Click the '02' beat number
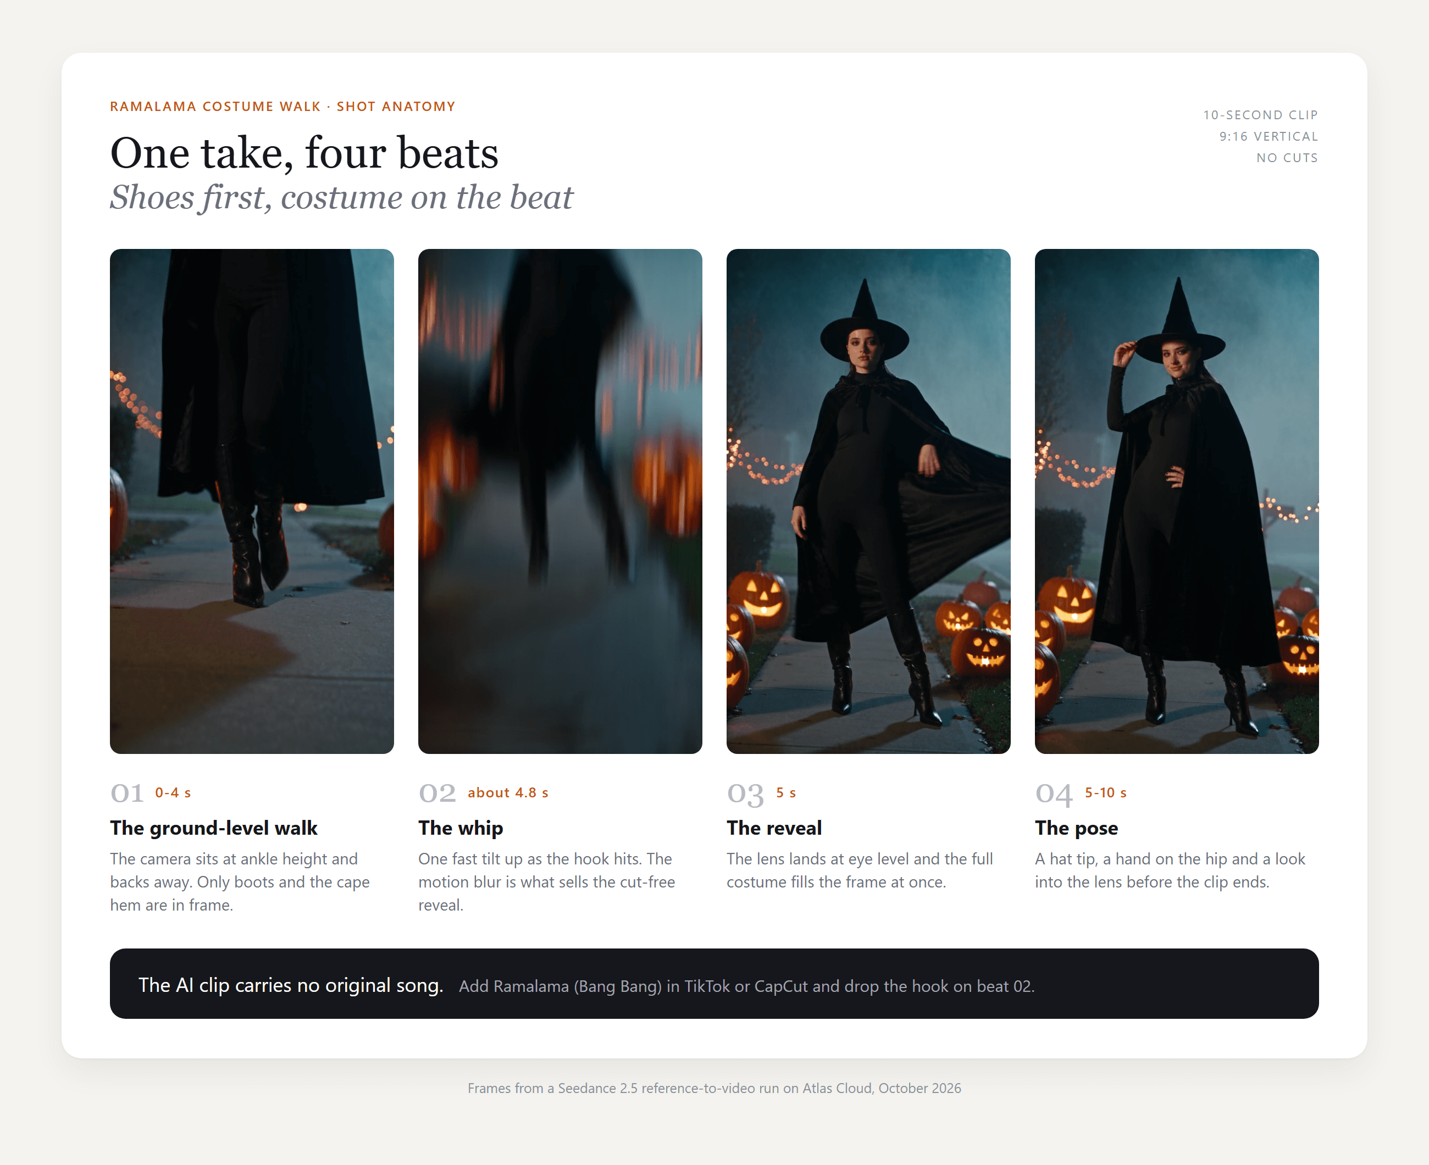The width and height of the screenshot is (1429, 1165). [x=437, y=793]
